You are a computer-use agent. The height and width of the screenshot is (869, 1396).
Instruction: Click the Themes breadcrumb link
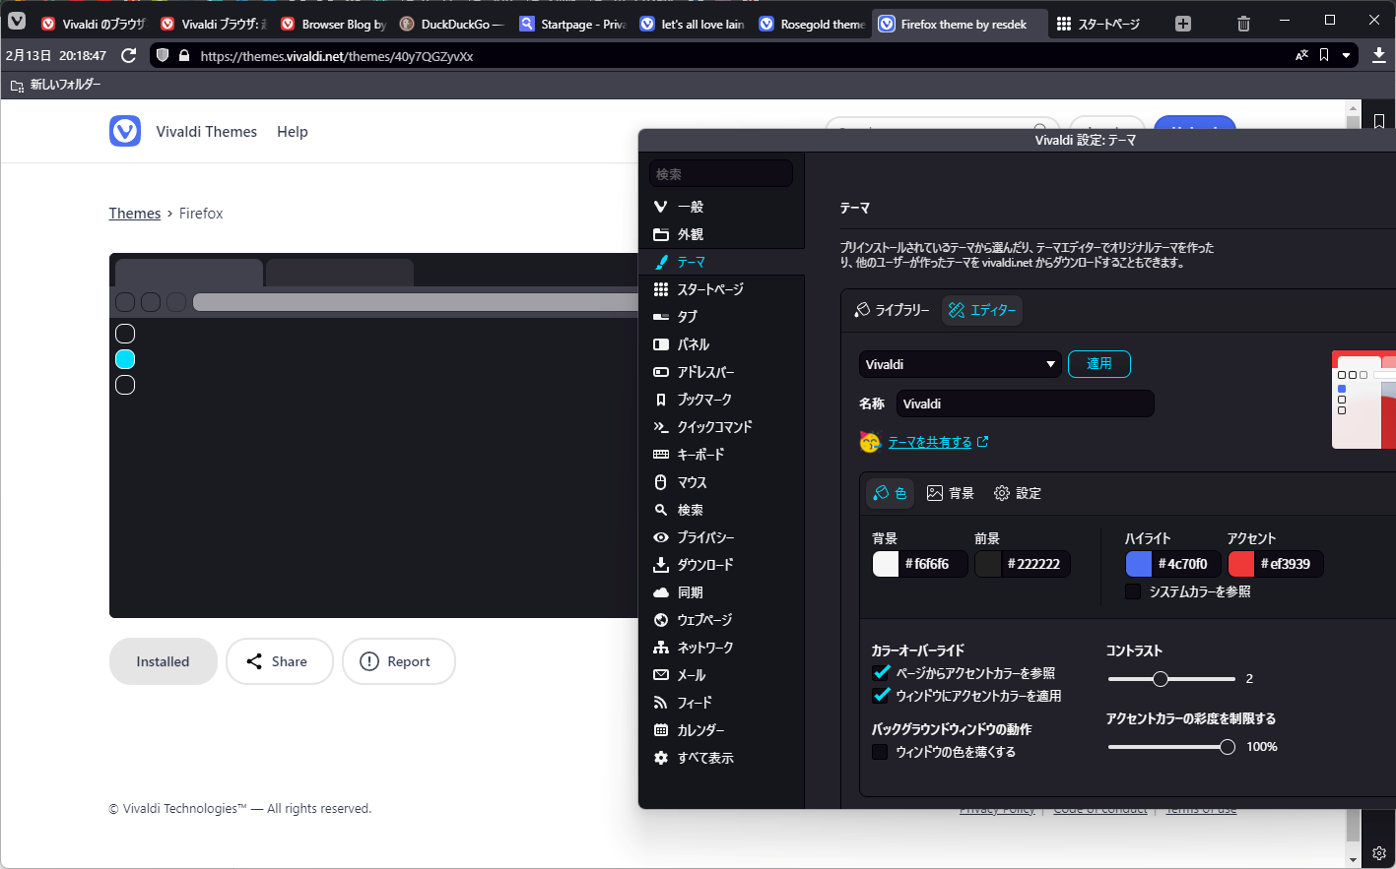tap(135, 214)
